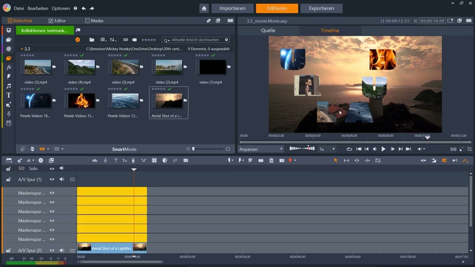The height and width of the screenshot is (267, 475).
Task: Open the multi-camera grid editor icon
Action: click(154, 160)
